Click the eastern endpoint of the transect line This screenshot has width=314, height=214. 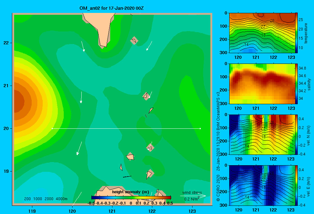point(200,128)
